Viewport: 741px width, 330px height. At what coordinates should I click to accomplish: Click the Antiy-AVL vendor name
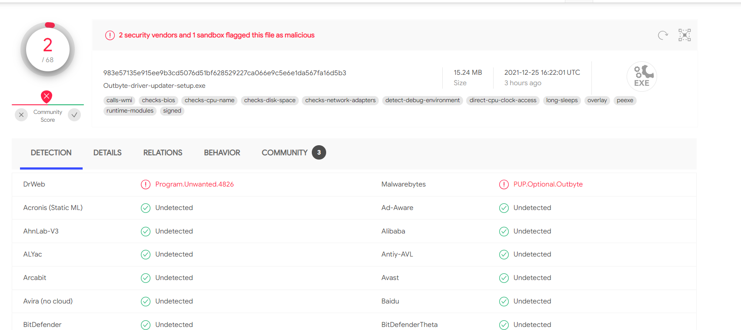tap(397, 254)
